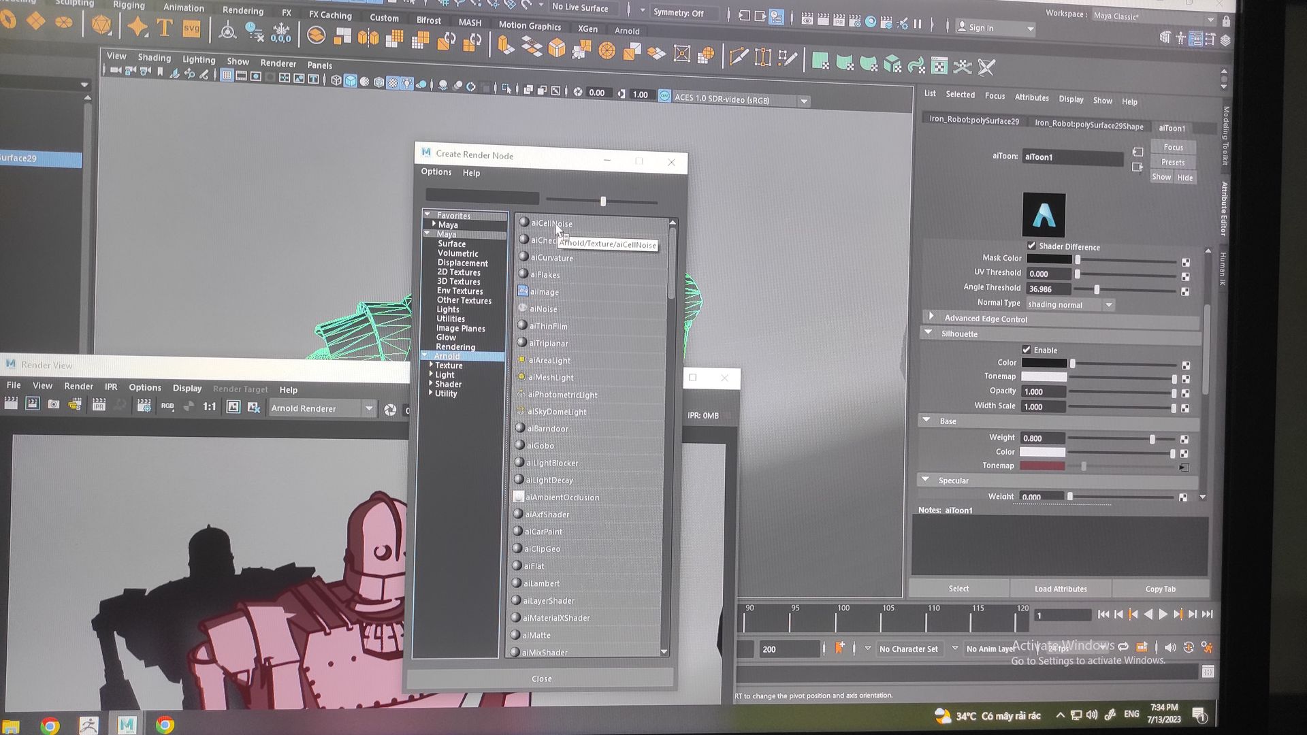The image size is (1307, 735).
Task: Toggle UV Threshold map connection button
Action: 1185,276
